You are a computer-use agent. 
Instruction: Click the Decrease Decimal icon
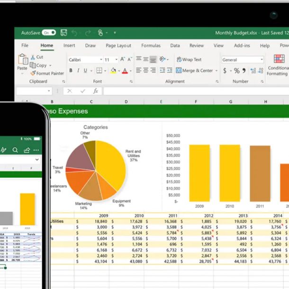pyautogui.click(x=261, y=71)
